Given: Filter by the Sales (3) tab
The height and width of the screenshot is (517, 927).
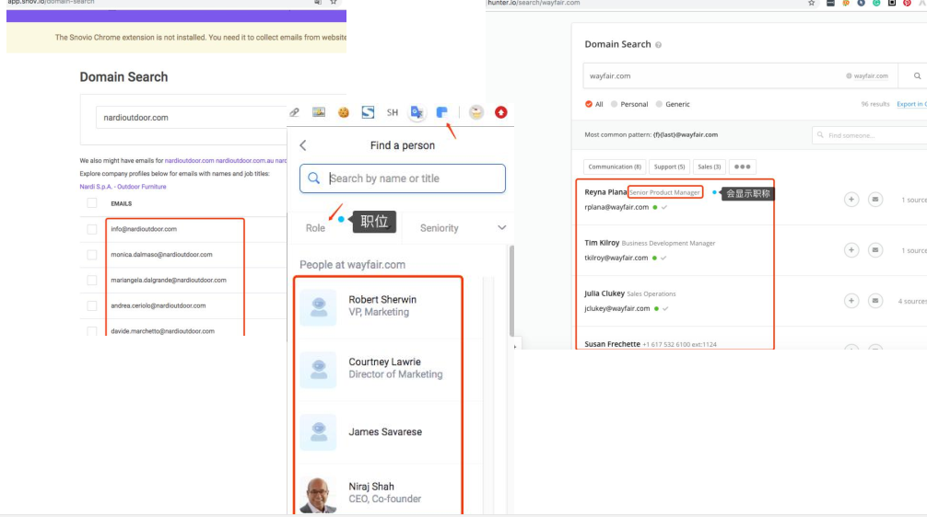Looking at the screenshot, I should click(x=709, y=167).
